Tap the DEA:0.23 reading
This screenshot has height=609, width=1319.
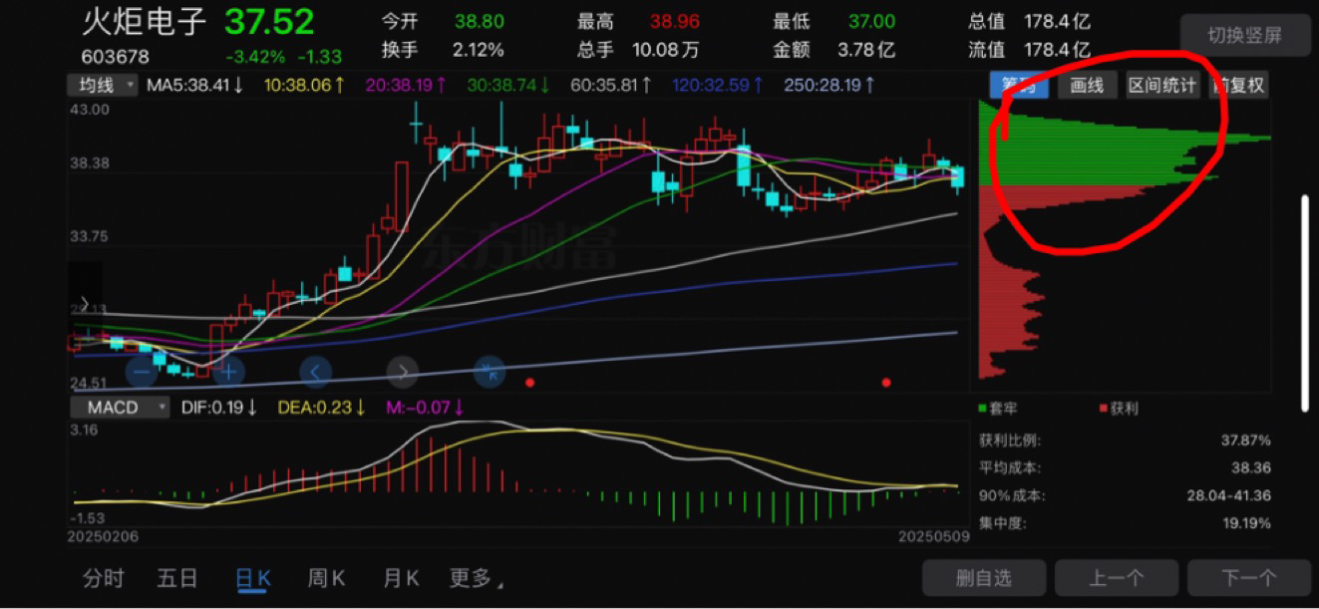[323, 407]
